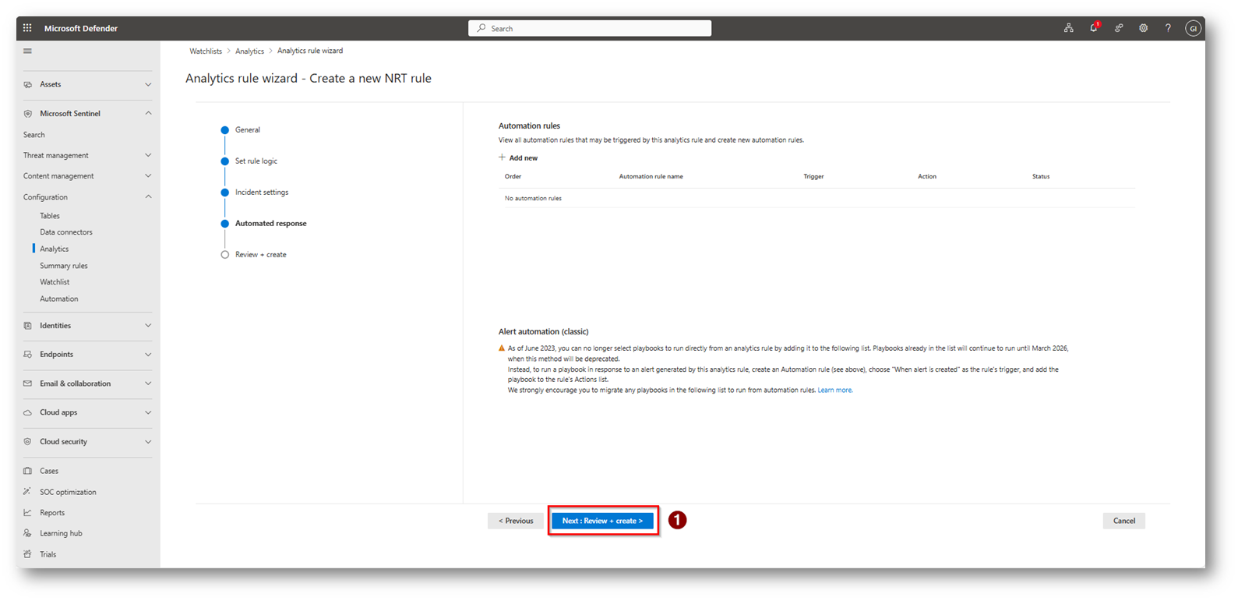Expand the Threat management chevron
1238x601 pixels.
coord(148,156)
